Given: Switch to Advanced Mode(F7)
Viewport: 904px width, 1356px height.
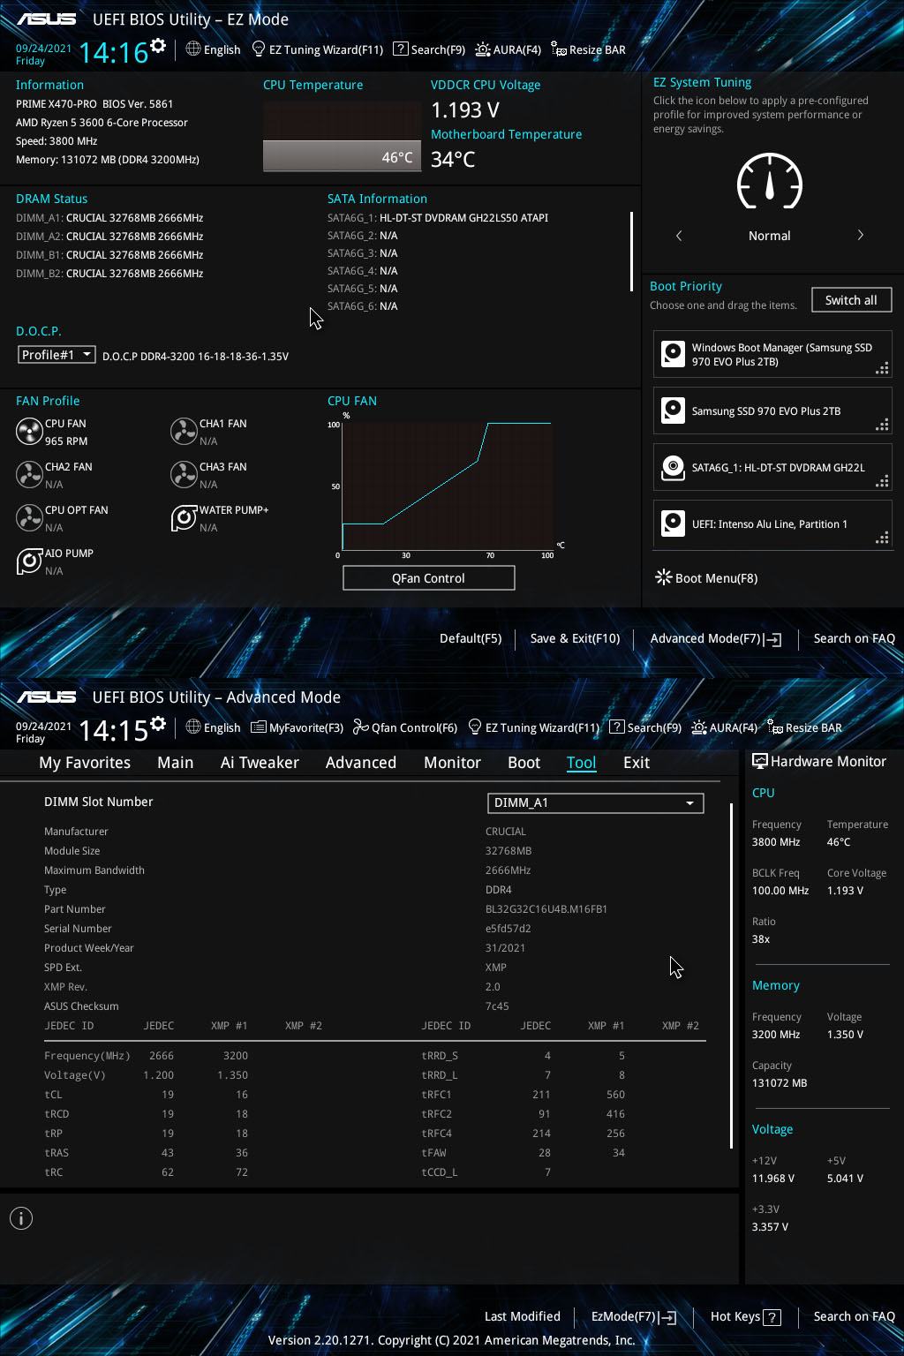Looking at the screenshot, I should 716,638.
